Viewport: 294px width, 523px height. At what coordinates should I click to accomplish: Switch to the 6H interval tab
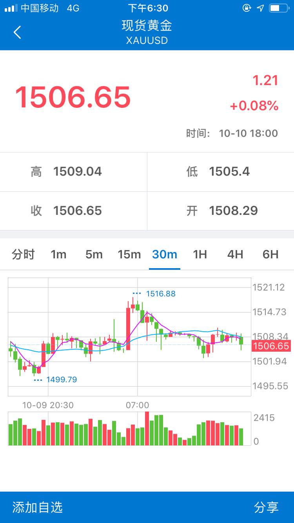point(270,254)
